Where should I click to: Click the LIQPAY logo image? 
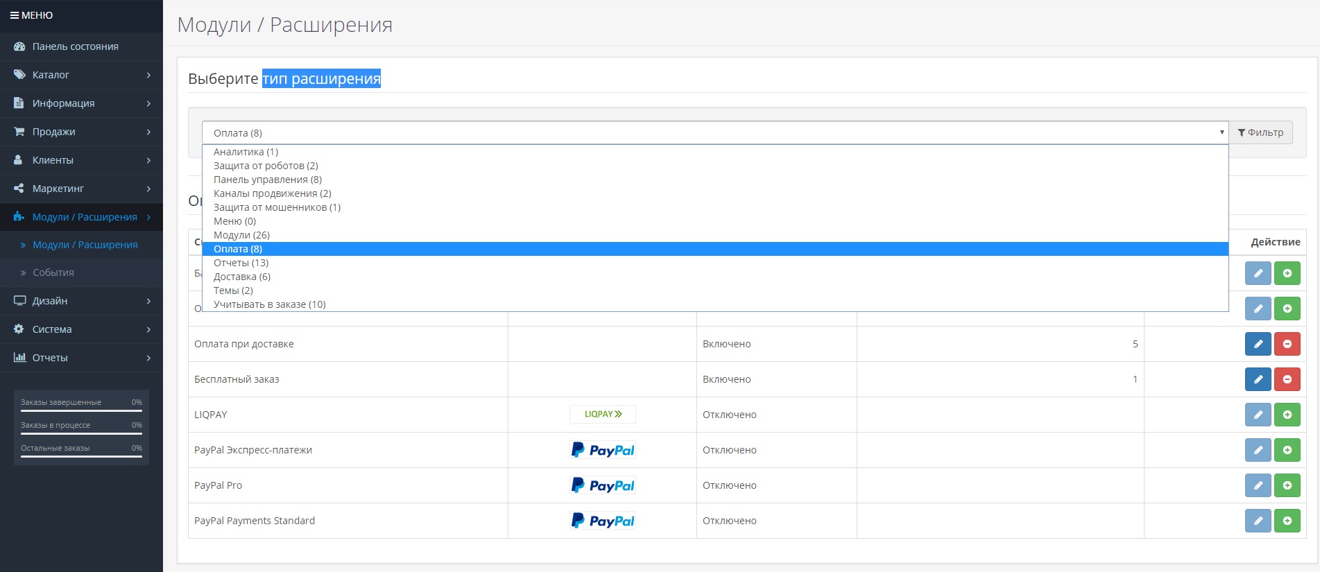coord(602,415)
